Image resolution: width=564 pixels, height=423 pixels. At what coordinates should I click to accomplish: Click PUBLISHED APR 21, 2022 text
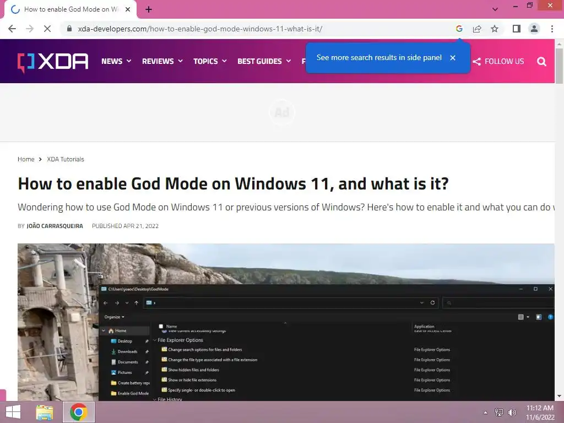(x=125, y=226)
